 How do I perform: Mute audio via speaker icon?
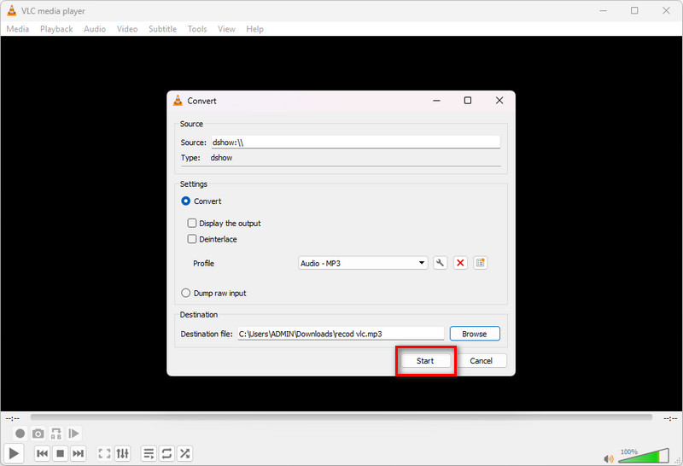click(609, 458)
